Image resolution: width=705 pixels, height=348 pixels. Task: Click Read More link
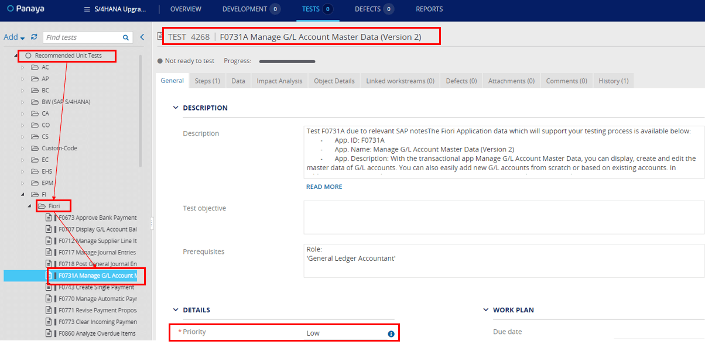coord(324,187)
